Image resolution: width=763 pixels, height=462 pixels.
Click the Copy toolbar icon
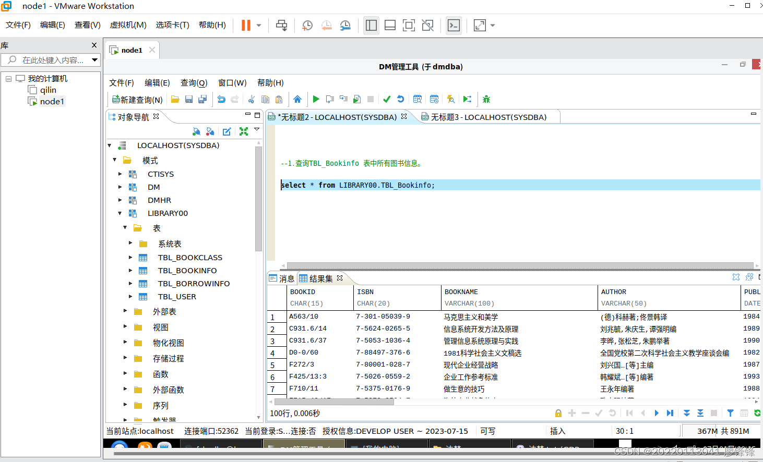pos(265,99)
